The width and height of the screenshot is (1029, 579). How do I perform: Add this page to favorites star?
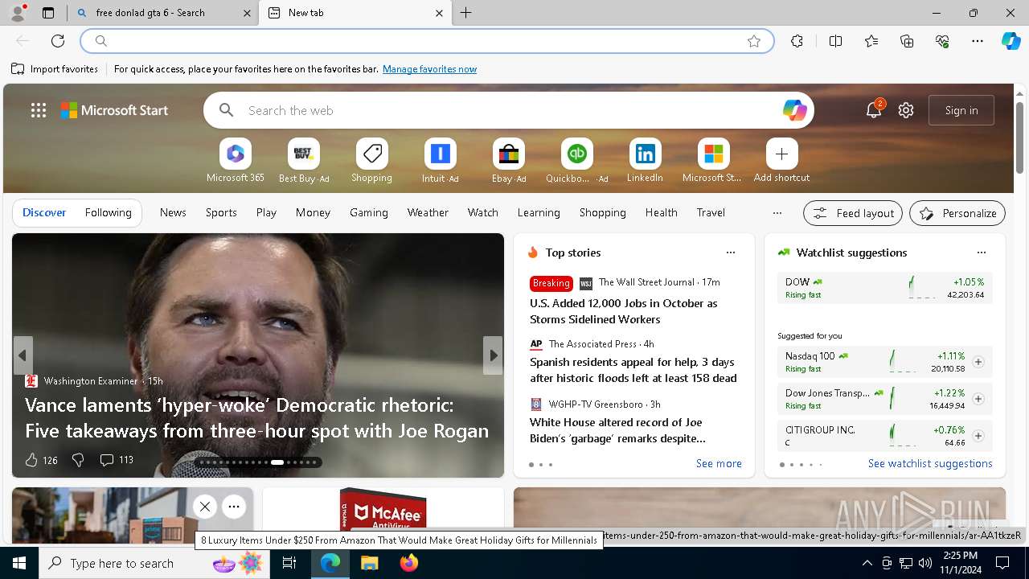click(753, 41)
